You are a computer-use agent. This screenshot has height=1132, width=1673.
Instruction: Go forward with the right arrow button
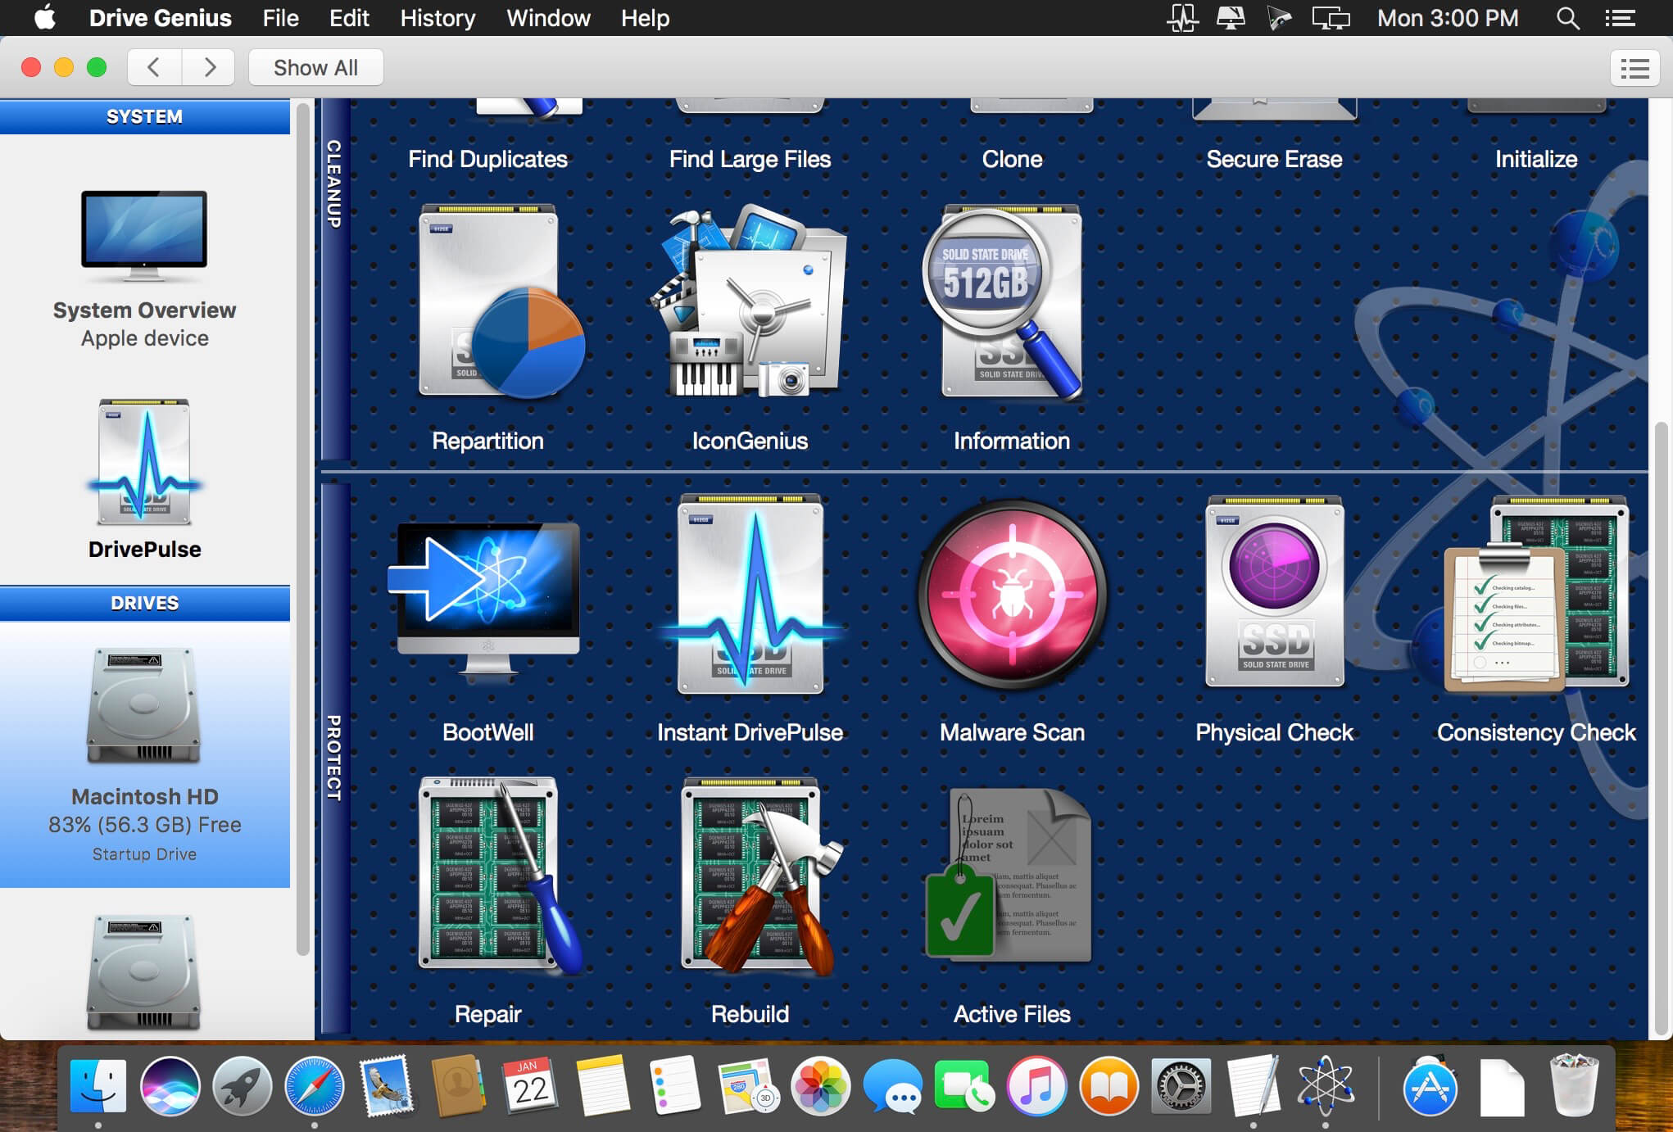tap(209, 67)
